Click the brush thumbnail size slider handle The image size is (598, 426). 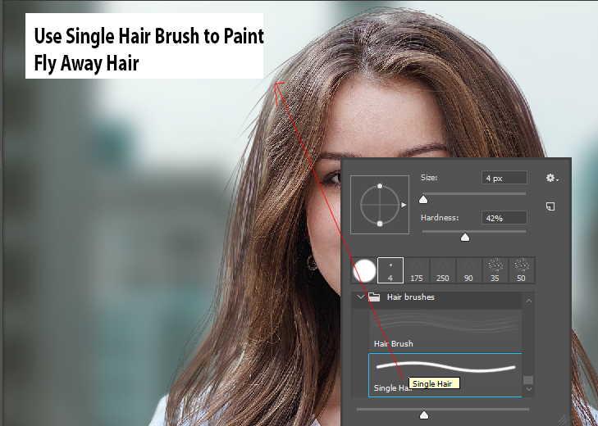click(x=424, y=415)
